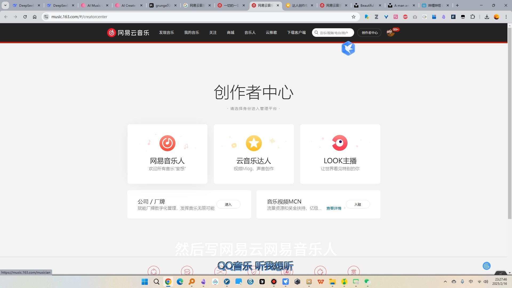The image size is (512, 288).
Task: Click the red record app in taskbar
Action: click(x=274, y=282)
